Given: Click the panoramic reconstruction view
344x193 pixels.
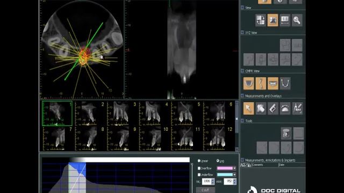Looking at the screenshot, I should (182, 49).
